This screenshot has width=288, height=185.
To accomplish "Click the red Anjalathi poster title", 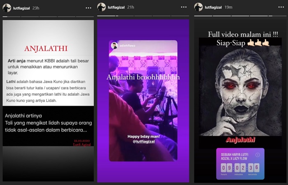I will [240, 140].
